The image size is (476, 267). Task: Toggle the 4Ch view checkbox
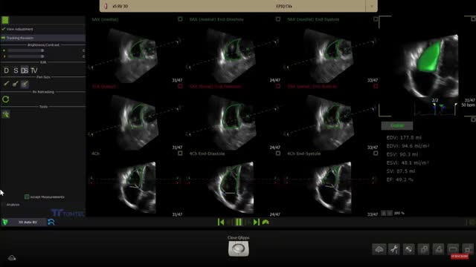coord(180,154)
